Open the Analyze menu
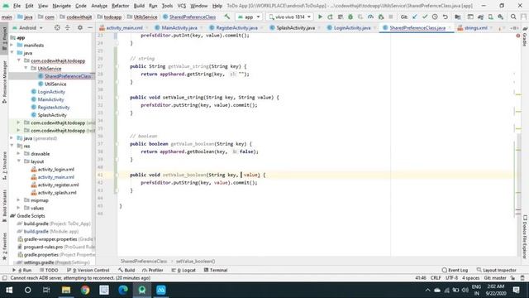 coord(99,6)
